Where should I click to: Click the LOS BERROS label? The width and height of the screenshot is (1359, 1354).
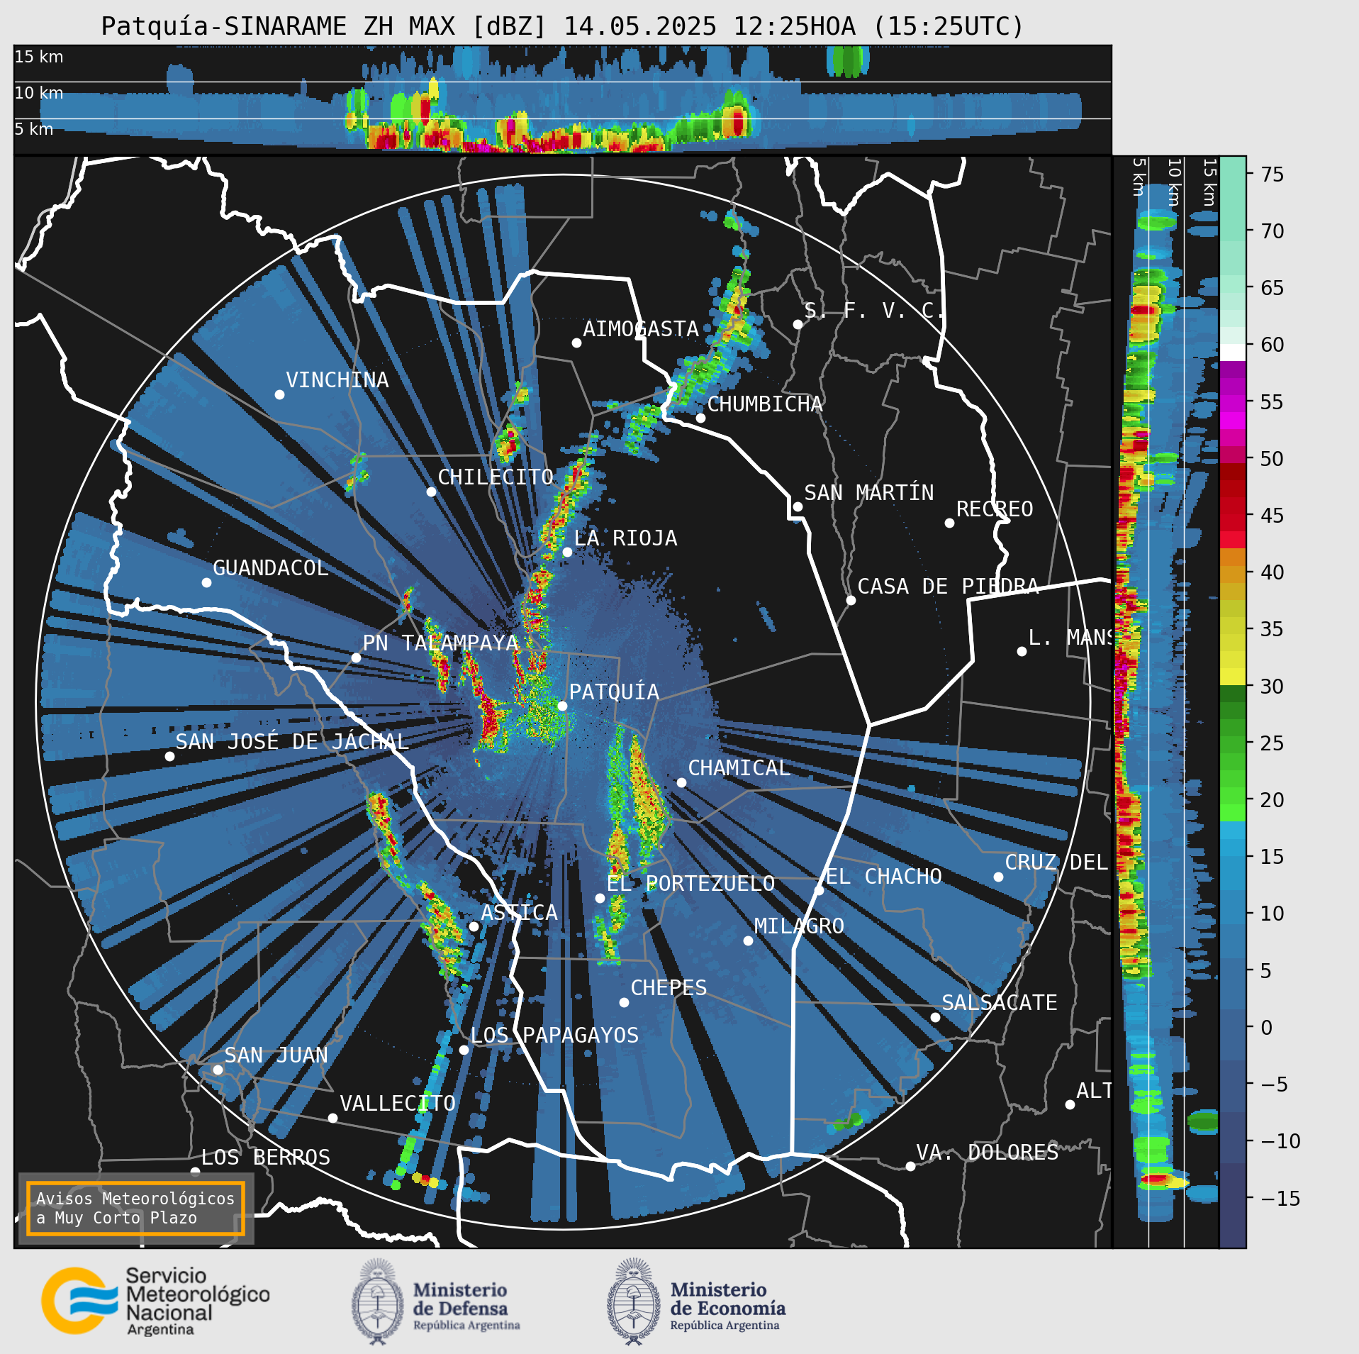(x=265, y=1157)
